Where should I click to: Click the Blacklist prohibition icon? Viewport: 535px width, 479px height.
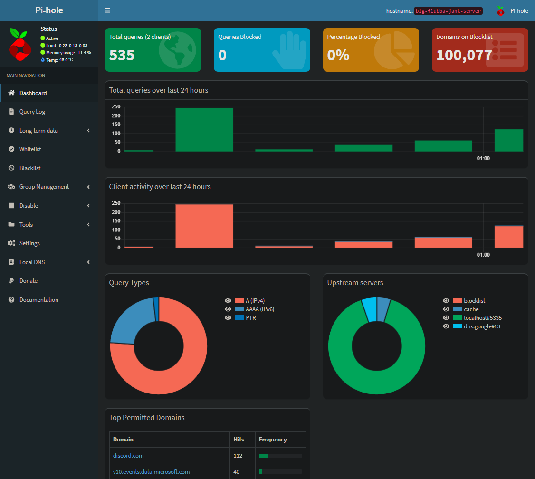click(11, 168)
